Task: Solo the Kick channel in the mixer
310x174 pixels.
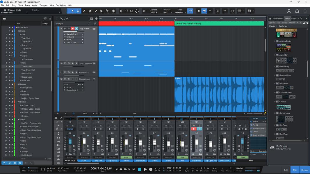Action: click(87, 126)
